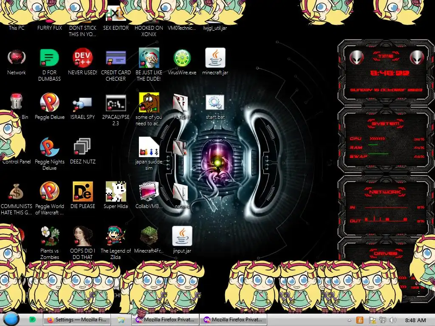Select The Legend of Zilda icon
This screenshot has height=326, width=435.
116,236
